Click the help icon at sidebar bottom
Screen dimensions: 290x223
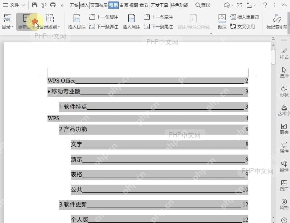(284, 220)
